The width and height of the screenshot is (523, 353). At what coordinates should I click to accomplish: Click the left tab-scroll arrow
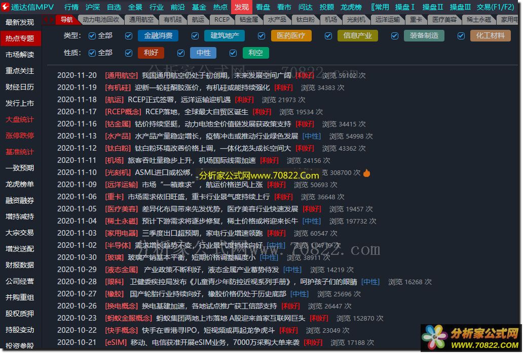[x=46, y=20]
